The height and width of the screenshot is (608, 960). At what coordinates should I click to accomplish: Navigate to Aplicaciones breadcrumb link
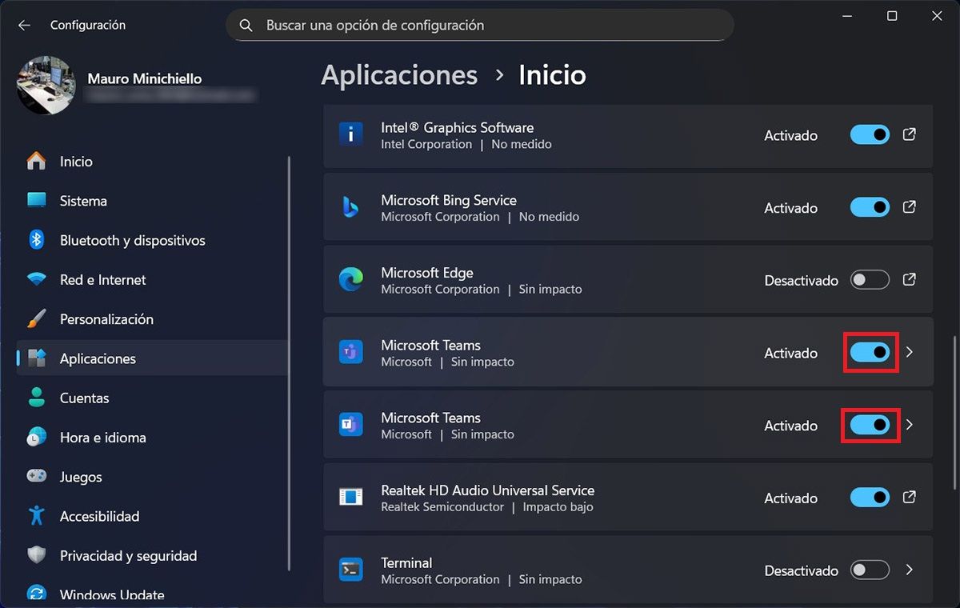point(399,75)
